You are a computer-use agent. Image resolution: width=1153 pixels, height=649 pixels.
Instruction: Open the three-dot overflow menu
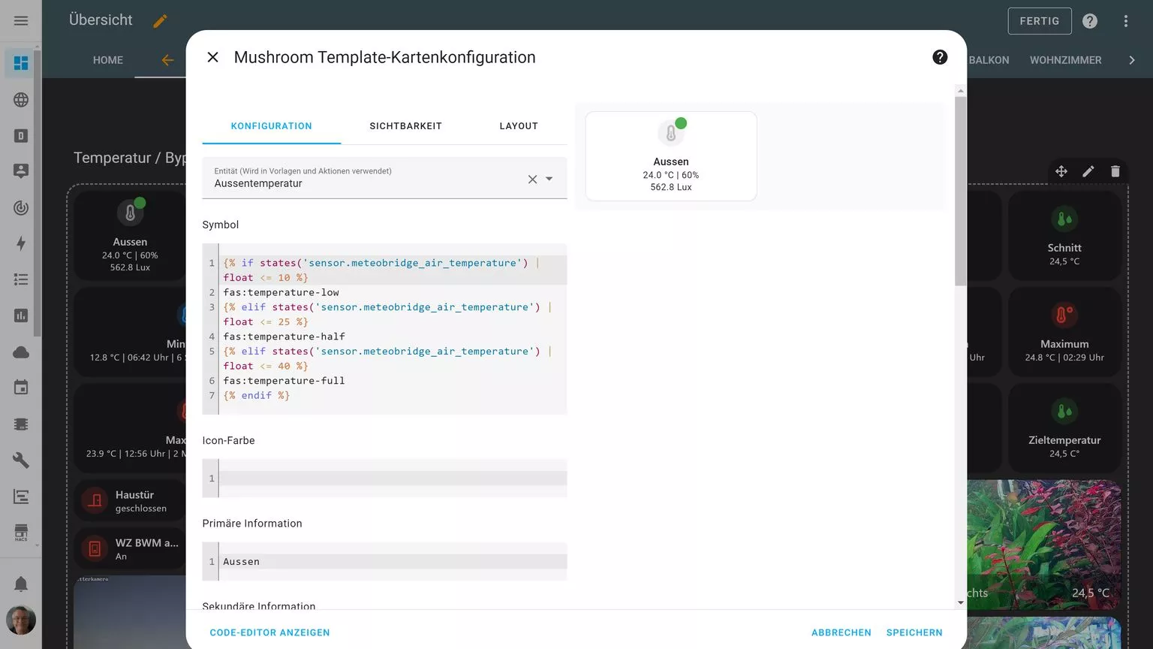tap(1126, 21)
